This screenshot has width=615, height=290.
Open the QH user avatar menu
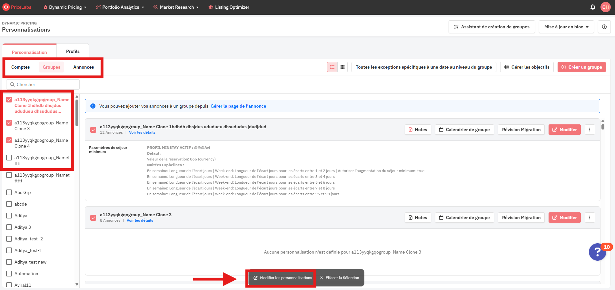(605, 7)
